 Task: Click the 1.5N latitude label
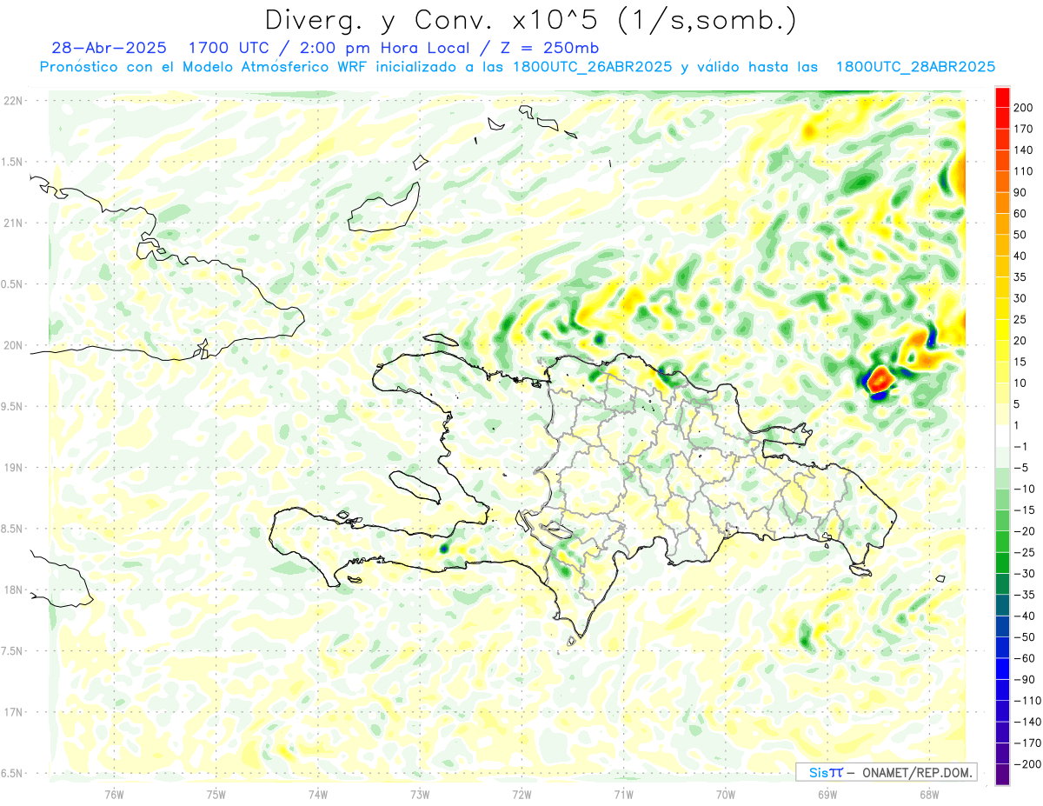tap(13, 162)
